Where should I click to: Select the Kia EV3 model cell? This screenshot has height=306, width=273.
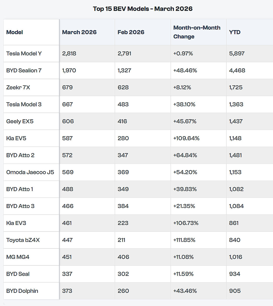(x=31, y=223)
